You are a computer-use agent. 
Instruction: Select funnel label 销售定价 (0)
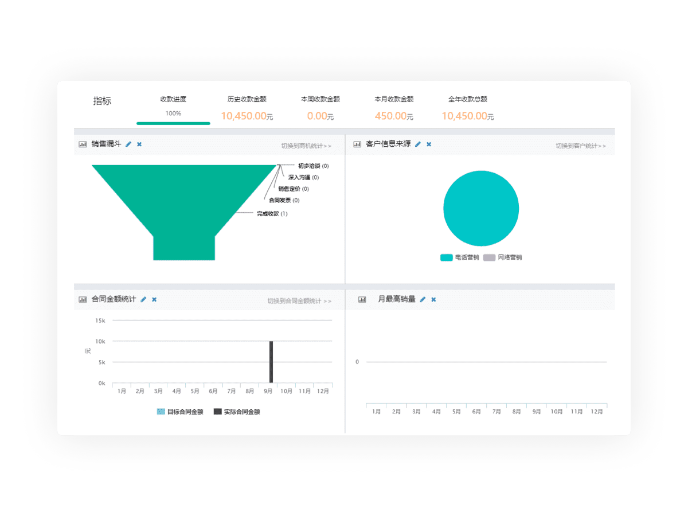click(x=294, y=189)
